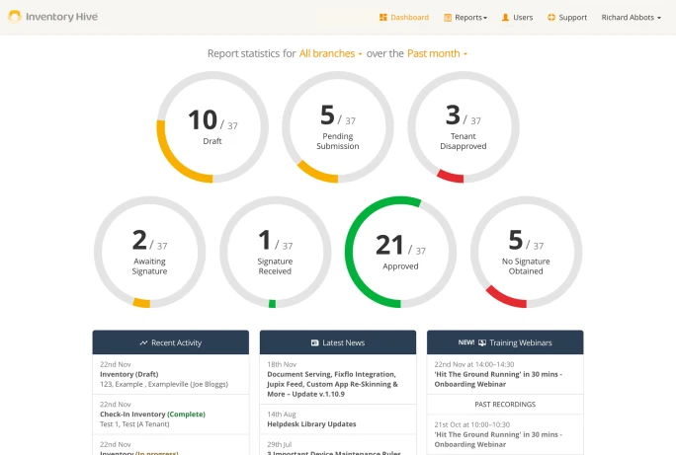This screenshot has width=676, height=455.
Task: Click the 'Test 1, Test (A Tenant)' text
Action: pyautogui.click(x=134, y=424)
